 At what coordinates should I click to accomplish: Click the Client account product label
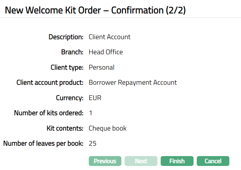click(50, 82)
